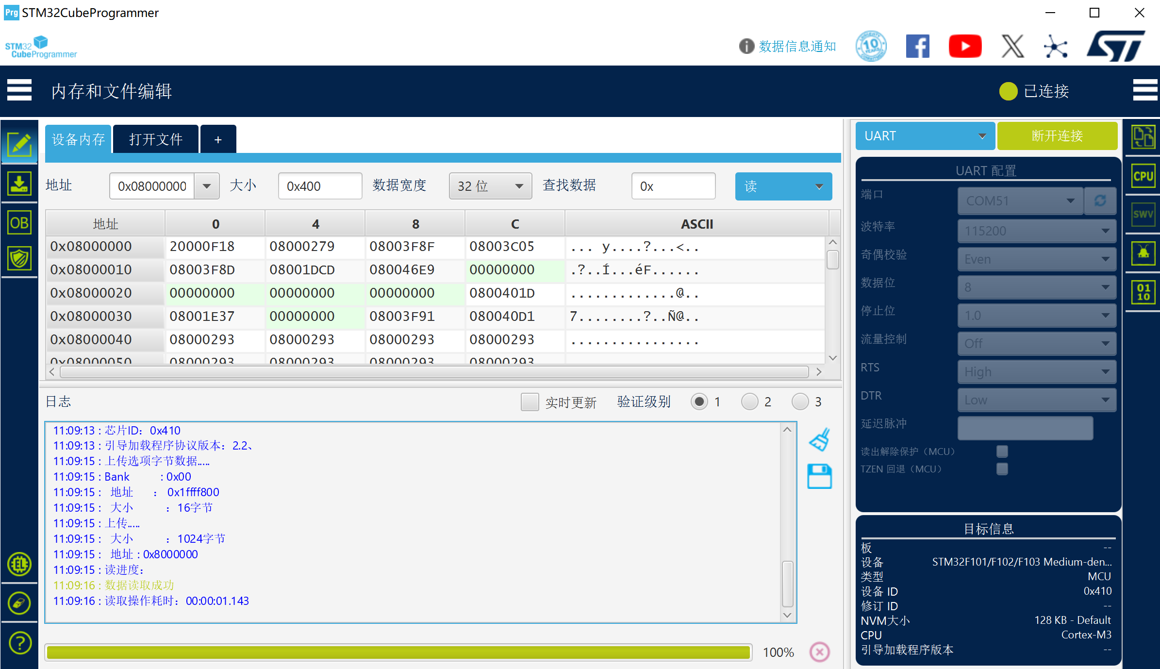
Task: Open the Option Bytes OB panel
Action: coord(19,223)
